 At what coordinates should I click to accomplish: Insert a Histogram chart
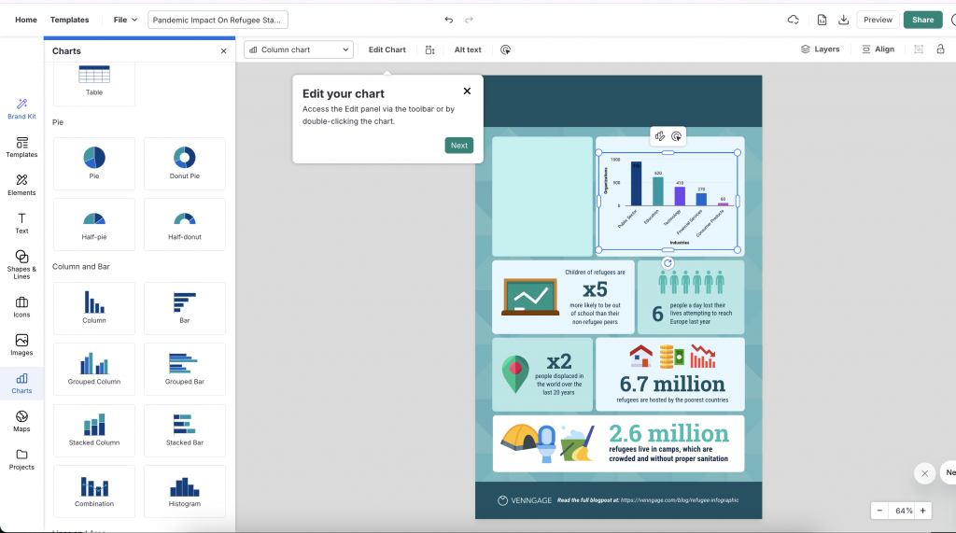(185, 491)
